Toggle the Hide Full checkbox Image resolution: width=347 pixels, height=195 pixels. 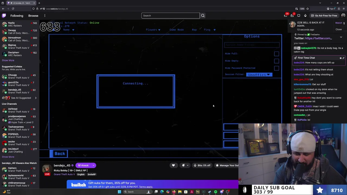point(276,54)
